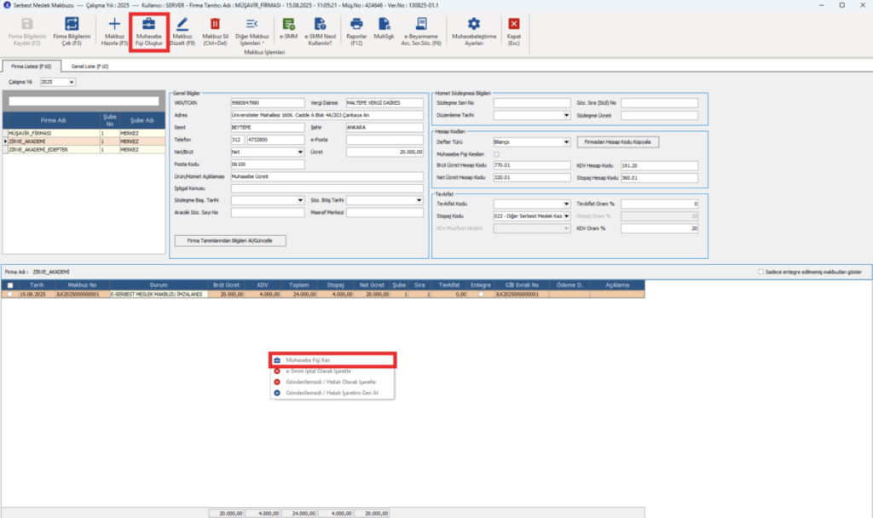The image size is (873, 518).
Task: Click Firma Bilgilerini Çek toolbar icon
Action: point(72,24)
